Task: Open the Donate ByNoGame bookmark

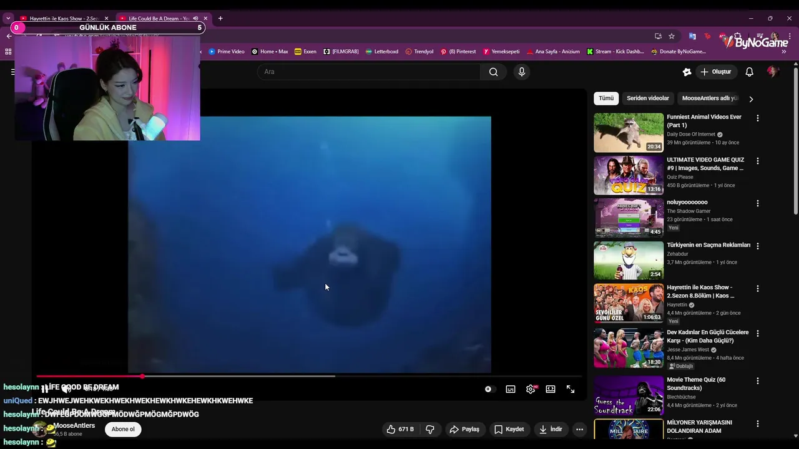Action: coord(679,52)
